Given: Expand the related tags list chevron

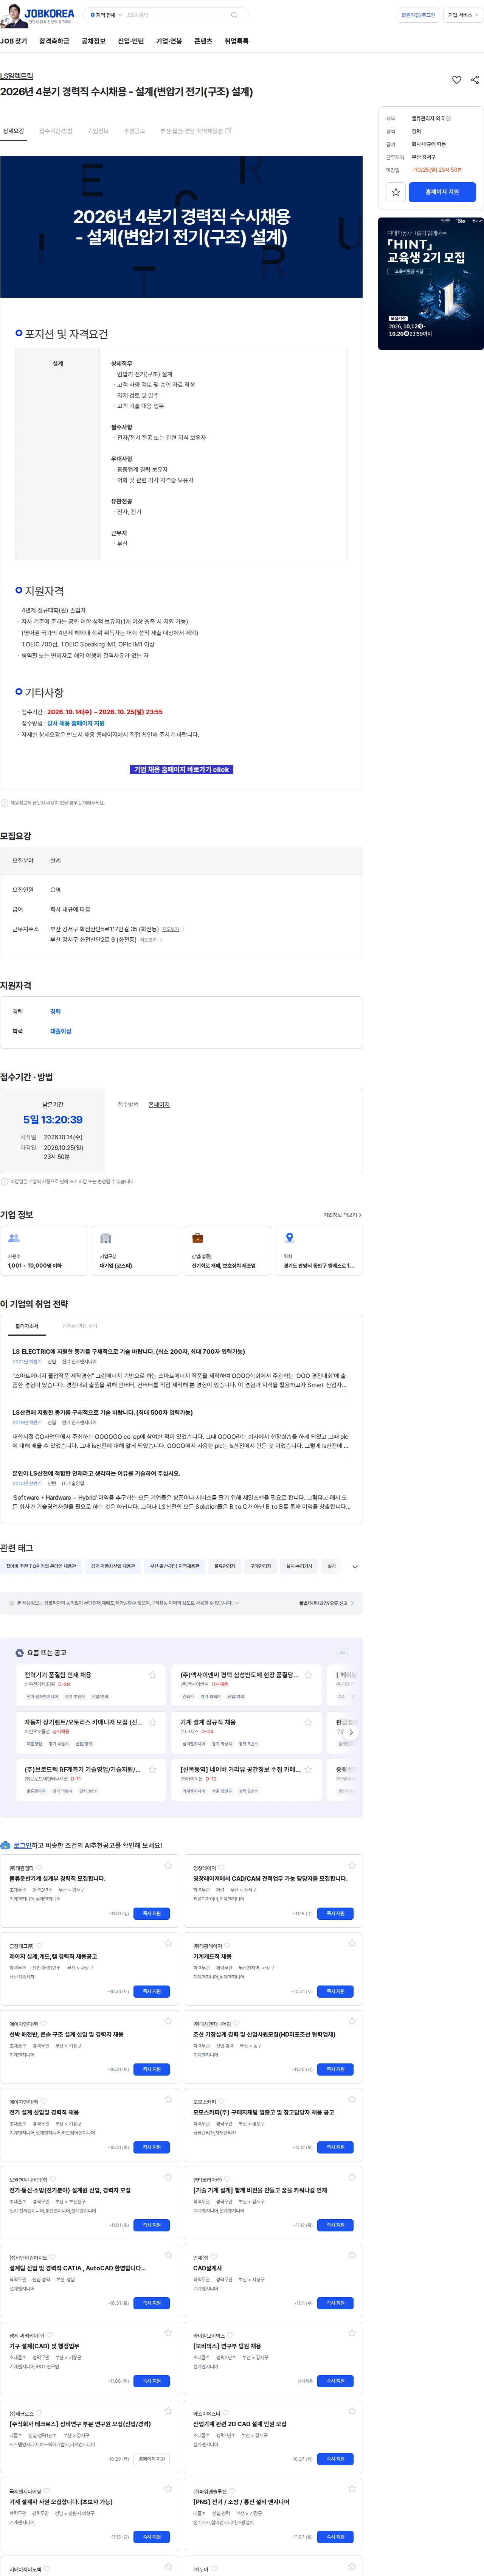Looking at the screenshot, I should [355, 1567].
